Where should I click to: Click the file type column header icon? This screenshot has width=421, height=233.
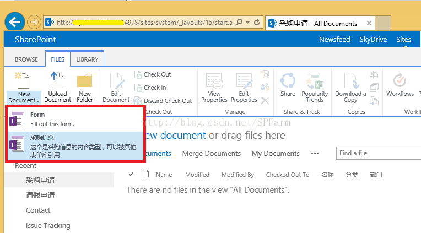[x=146, y=174]
